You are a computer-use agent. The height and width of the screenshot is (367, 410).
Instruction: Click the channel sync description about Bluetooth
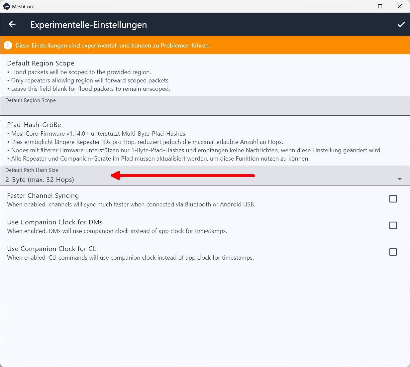click(x=131, y=204)
